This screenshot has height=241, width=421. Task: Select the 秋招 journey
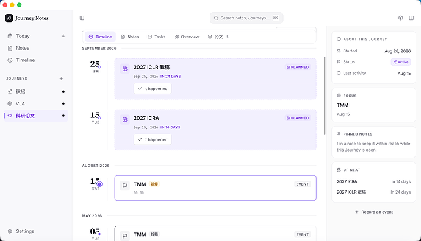click(36, 91)
